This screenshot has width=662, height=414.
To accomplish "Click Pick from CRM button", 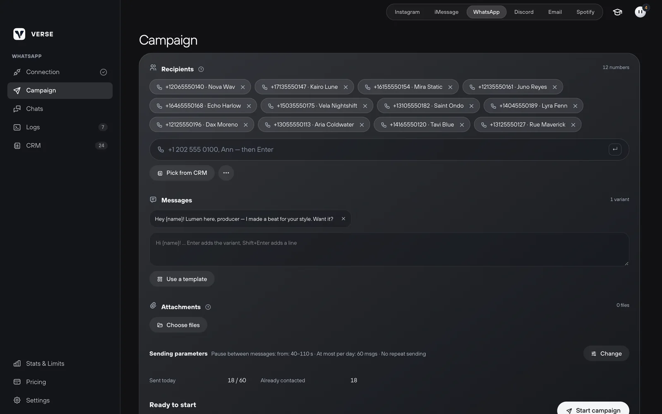I will [x=182, y=173].
